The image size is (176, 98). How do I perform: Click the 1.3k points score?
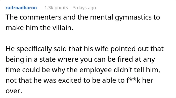pyautogui.click(x=56, y=8)
